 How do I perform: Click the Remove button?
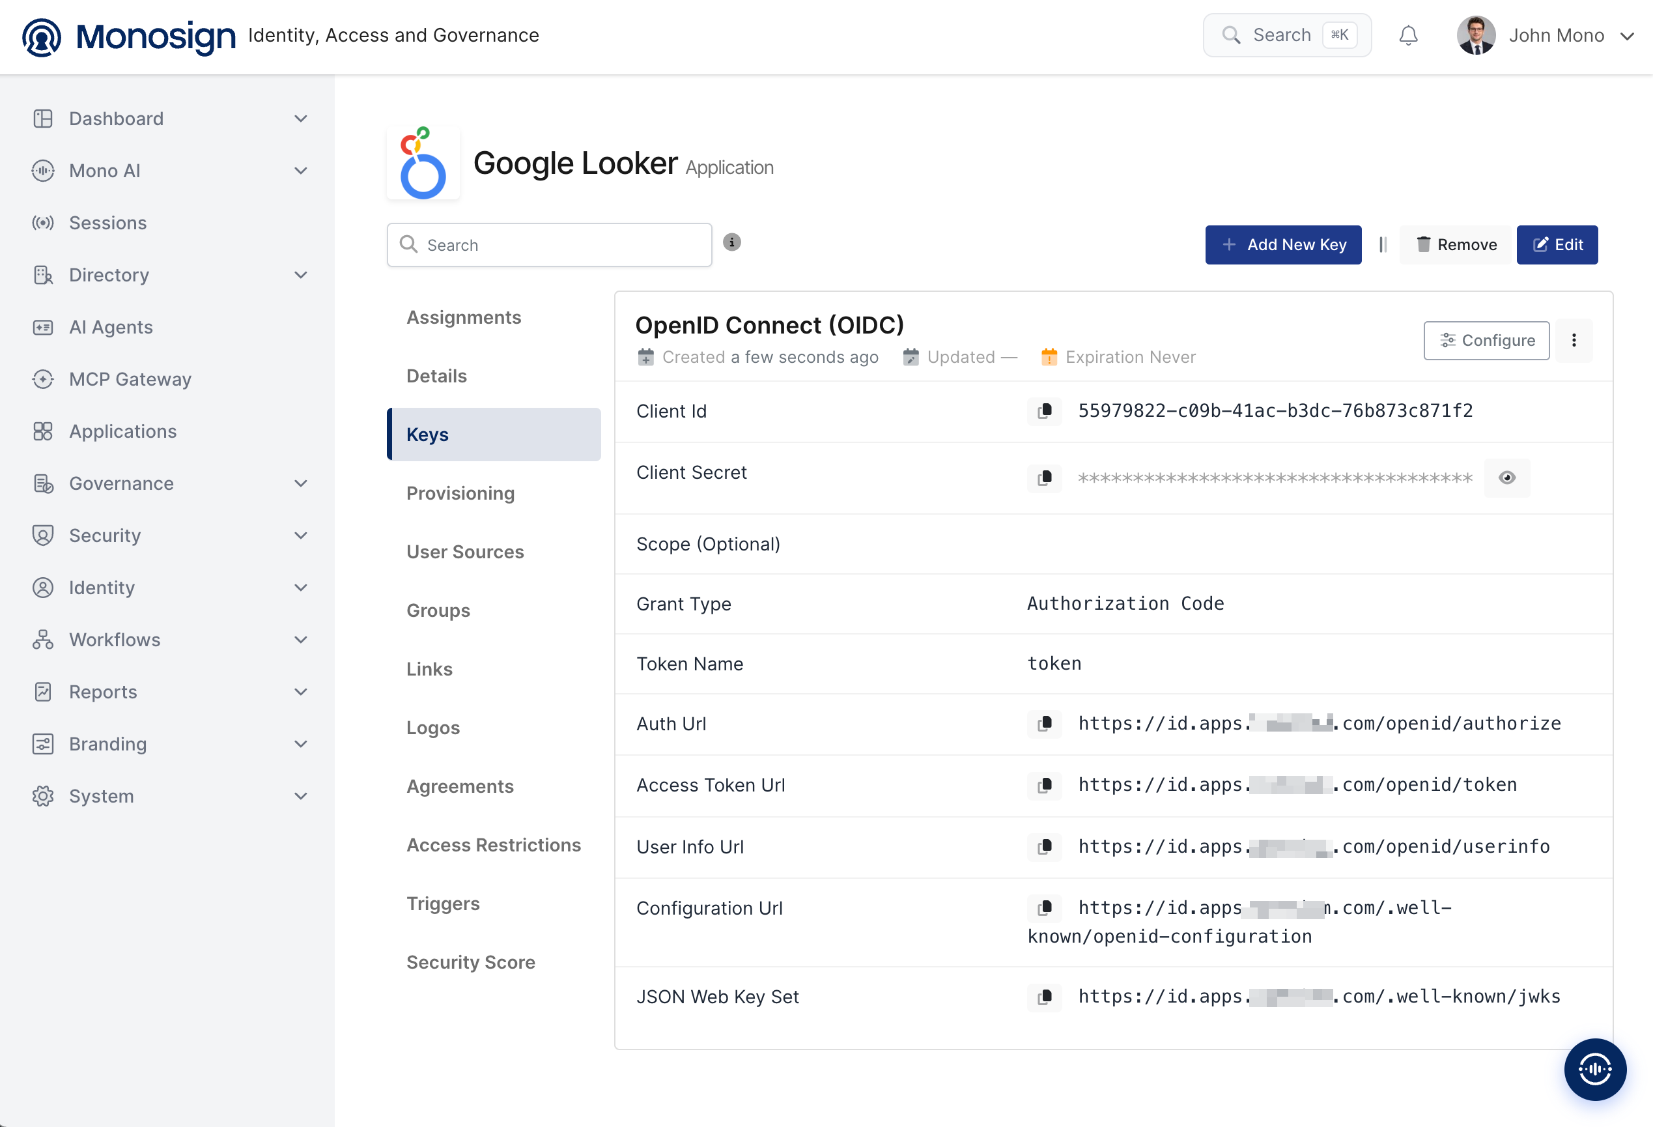[1455, 245]
